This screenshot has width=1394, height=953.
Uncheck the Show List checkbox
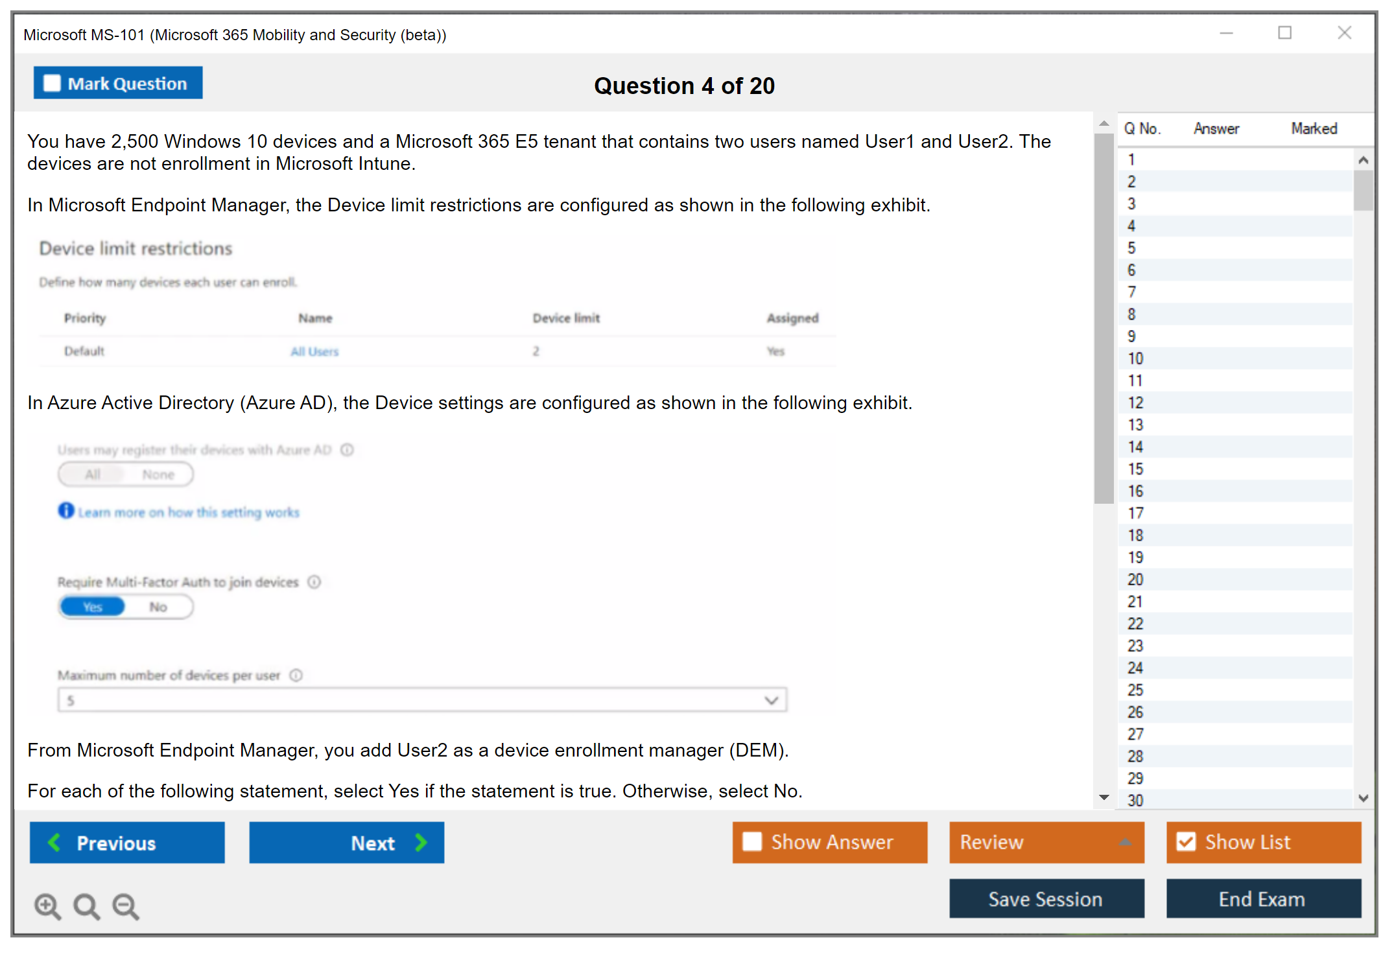point(1186,842)
